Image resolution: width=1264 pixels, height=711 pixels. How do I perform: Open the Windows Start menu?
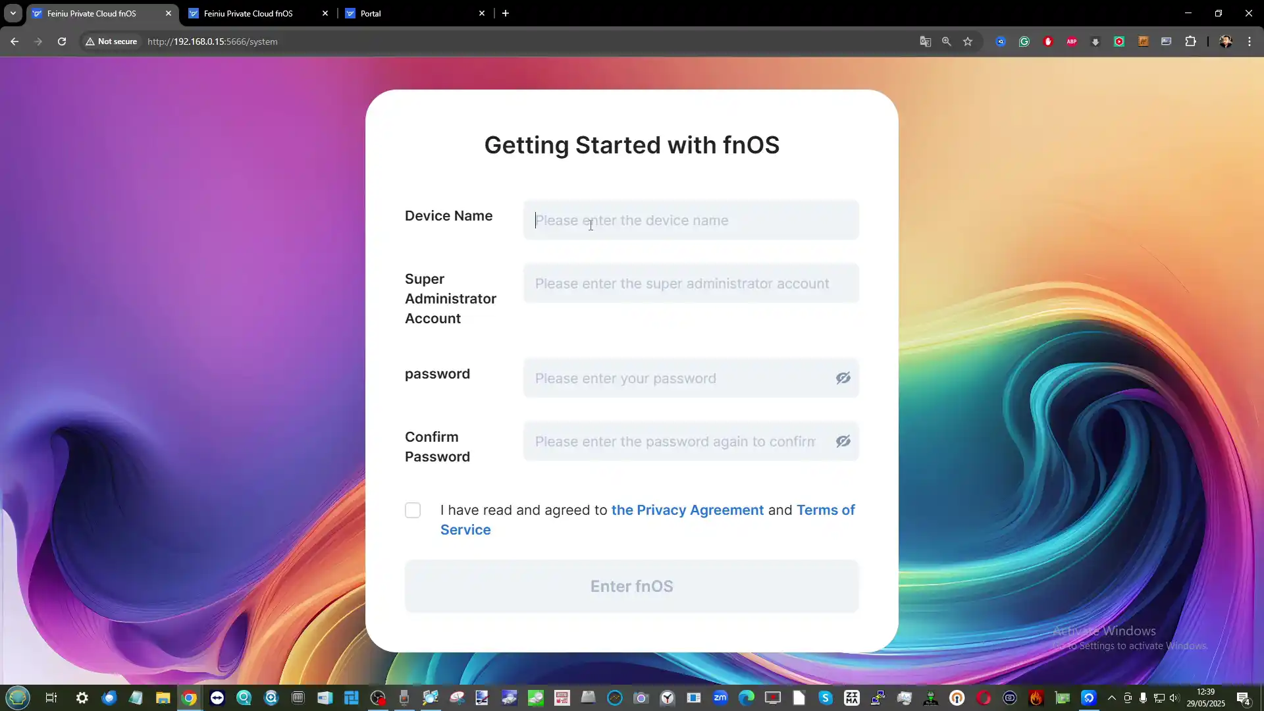[x=18, y=697]
